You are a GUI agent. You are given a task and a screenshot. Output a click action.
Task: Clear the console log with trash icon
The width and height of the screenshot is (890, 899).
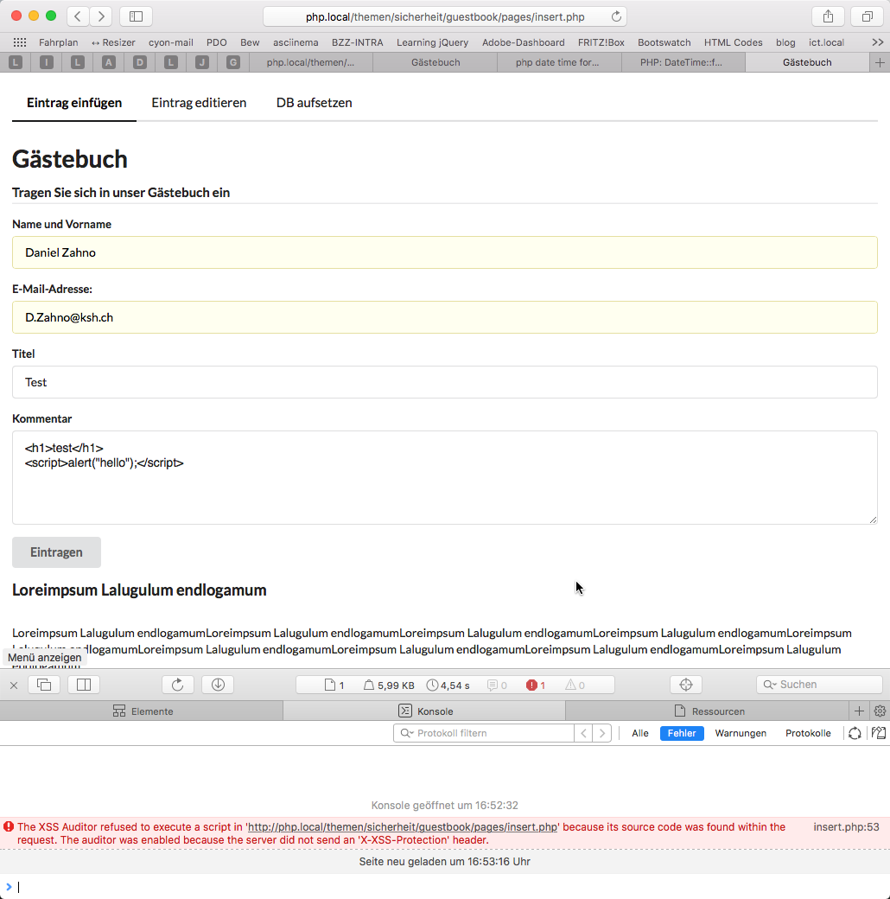pos(880,733)
